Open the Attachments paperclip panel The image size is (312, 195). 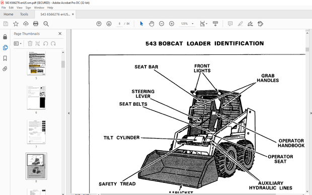click(5, 69)
